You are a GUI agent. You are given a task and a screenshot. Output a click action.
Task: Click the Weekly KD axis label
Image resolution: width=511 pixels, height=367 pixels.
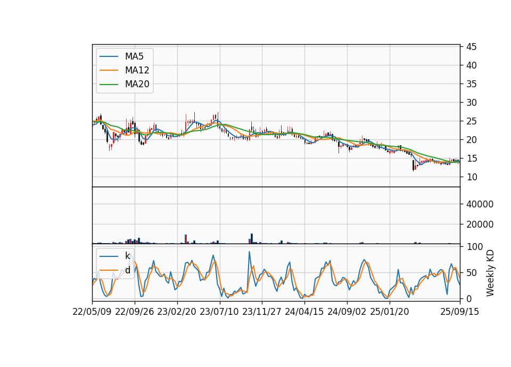pyautogui.click(x=490, y=273)
